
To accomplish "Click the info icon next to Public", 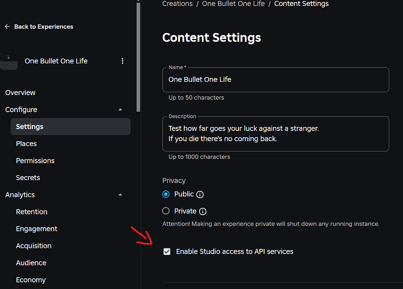I will coord(200,194).
